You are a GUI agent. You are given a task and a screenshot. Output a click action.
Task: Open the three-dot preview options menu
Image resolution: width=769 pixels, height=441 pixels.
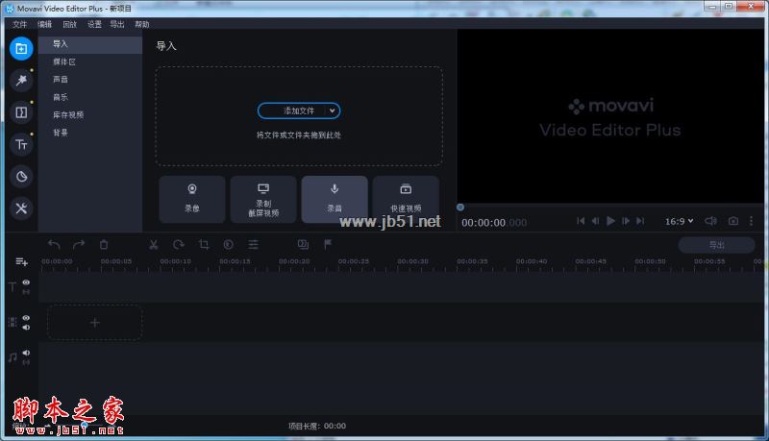tap(751, 221)
